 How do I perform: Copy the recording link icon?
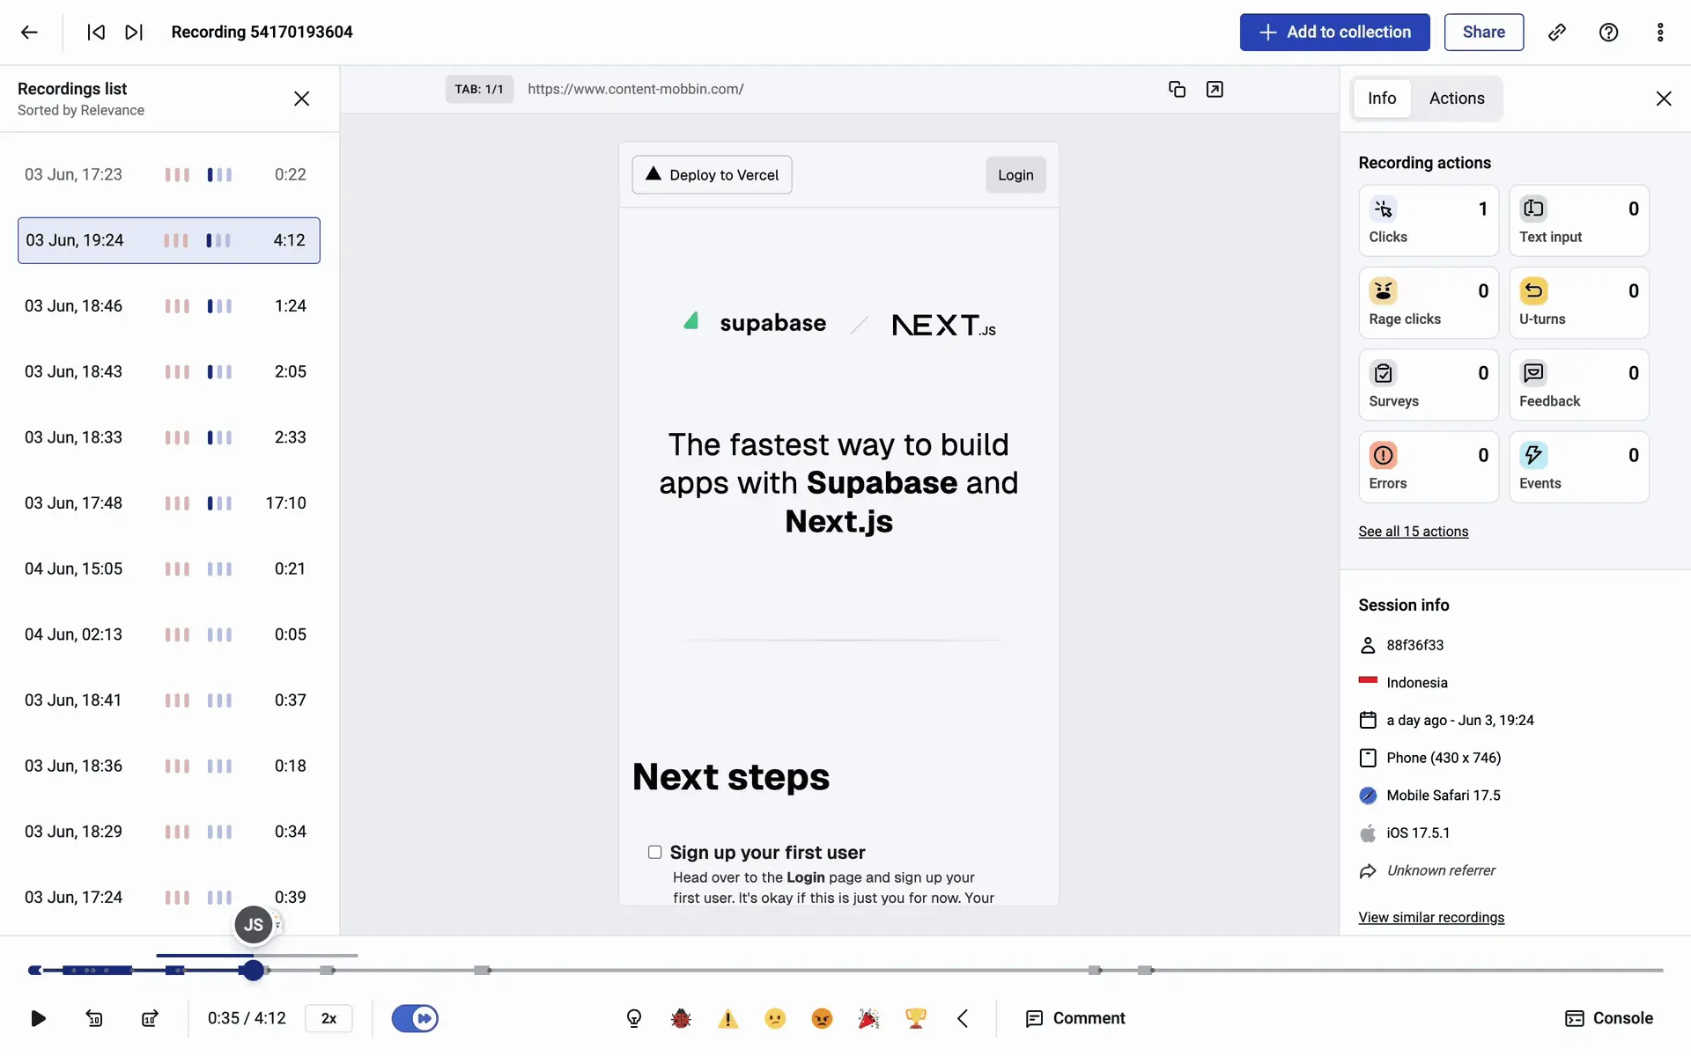(1557, 33)
